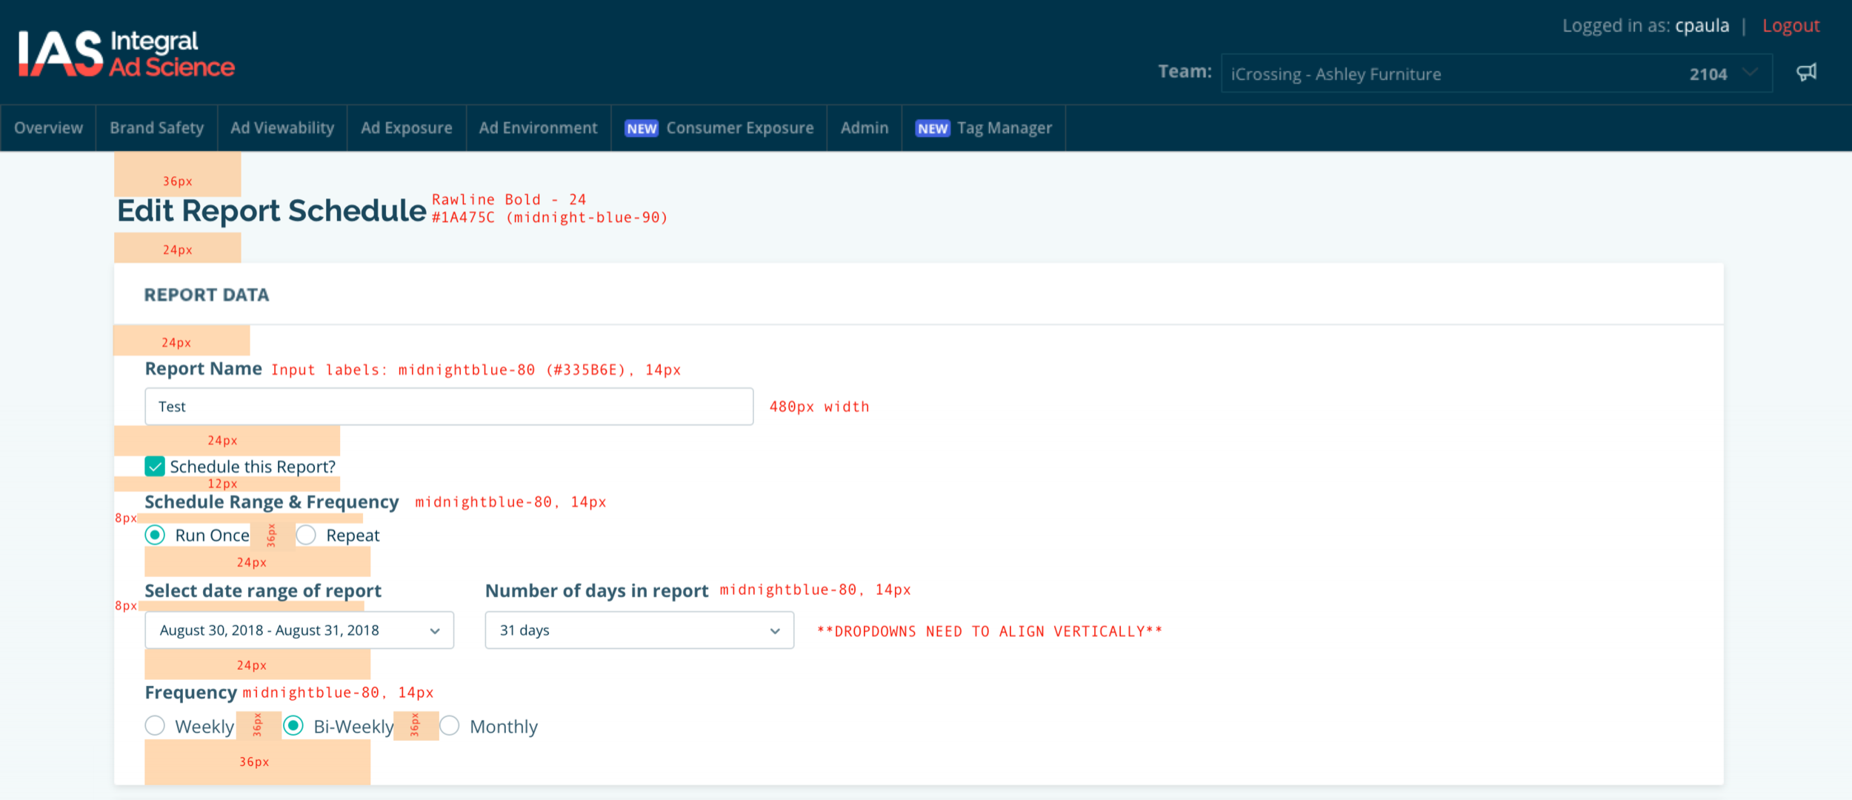Click the Integral Ad Science logo

[x=126, y=53]
